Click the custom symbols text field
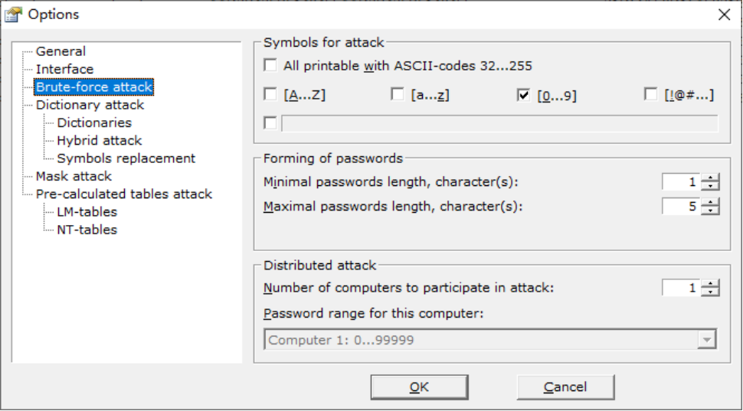This screenshot has width=743, height=411. pos(499,123)
